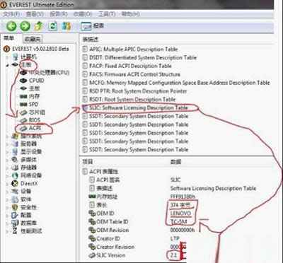Select SLIC: Software Licensing Description Table row
The image size is (283, 263).
point(139,107)
